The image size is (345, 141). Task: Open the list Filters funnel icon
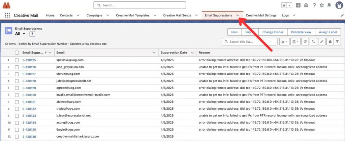coord(337,42)
